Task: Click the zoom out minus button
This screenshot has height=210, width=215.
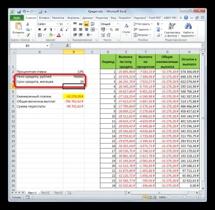Action: pos(170,197)
